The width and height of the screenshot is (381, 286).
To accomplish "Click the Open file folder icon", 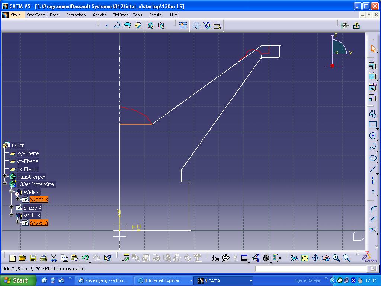I will tap(22, 258).
